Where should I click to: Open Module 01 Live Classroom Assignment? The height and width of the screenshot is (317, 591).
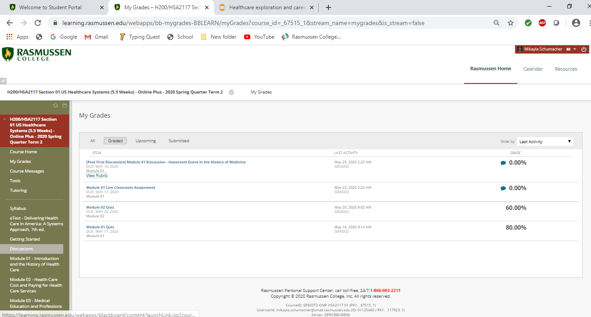click(x=121, y=187)
